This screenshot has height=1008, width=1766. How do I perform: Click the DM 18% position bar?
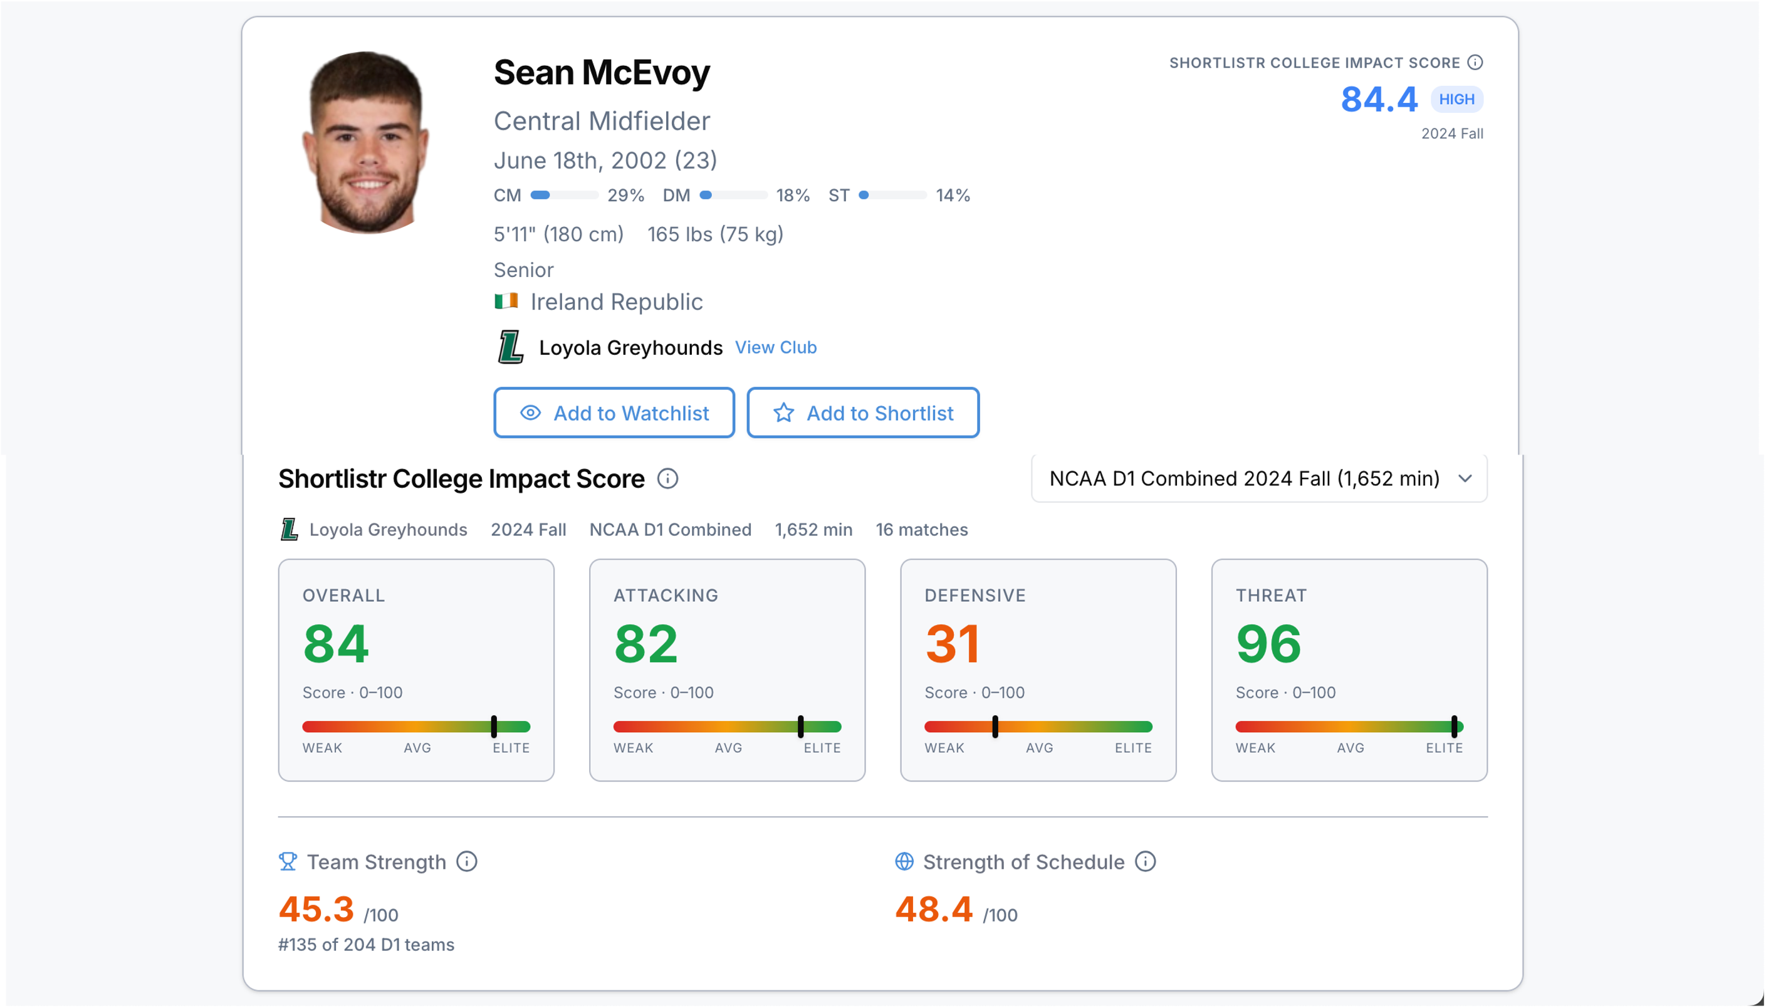733,195
